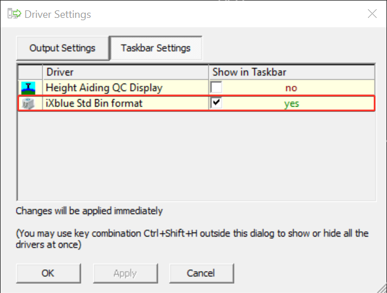Uncheck Show in Taskbar for iXblue driver
The height and width of the screenshot is (293, 387).
(217, 103)
